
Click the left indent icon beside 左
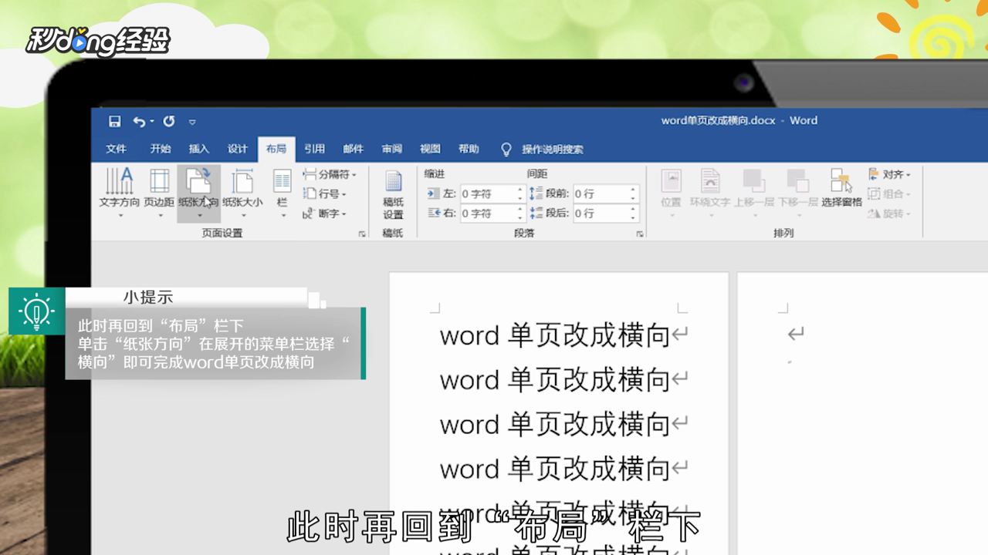[434, 193]
